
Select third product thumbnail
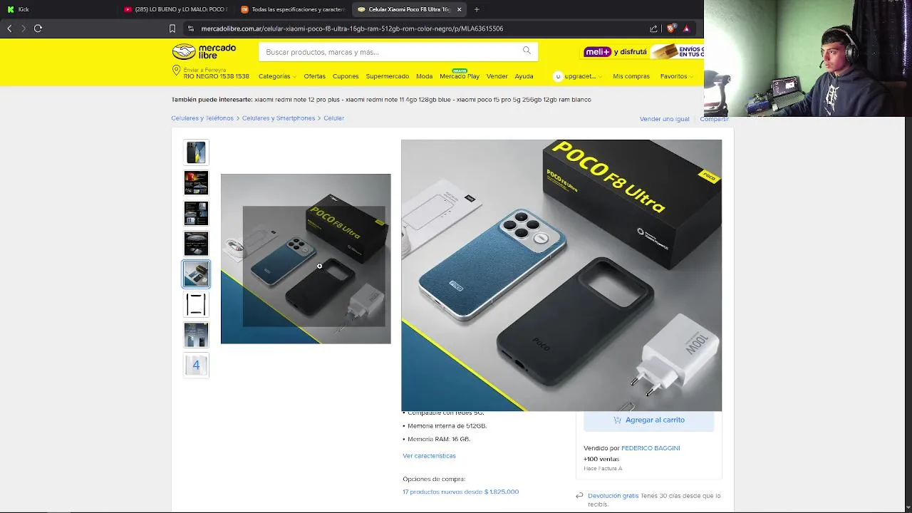coord(196,214)
